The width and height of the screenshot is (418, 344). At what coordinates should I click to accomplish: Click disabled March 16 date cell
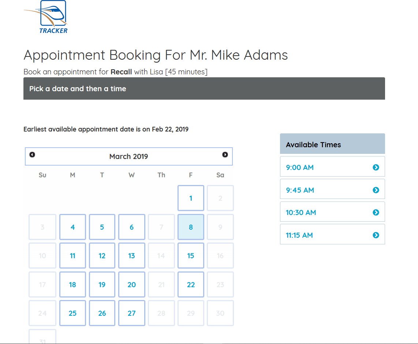[220, 256]
